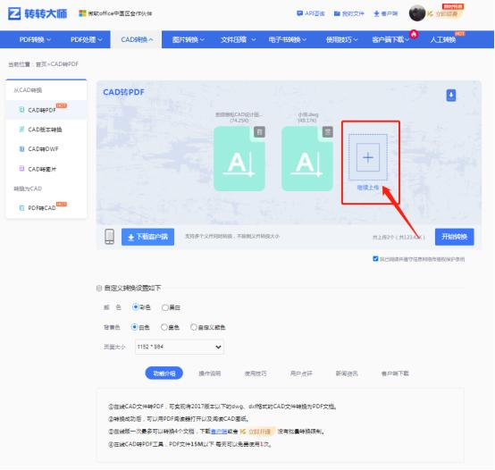495x470 pixels.
Task: Select the 自定义颜色 background radio option
Action: pos(194,327)
